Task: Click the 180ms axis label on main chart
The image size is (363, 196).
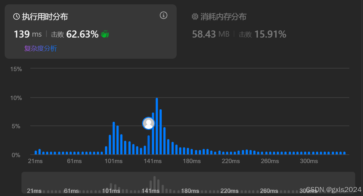Action: [x=192, y=161]
